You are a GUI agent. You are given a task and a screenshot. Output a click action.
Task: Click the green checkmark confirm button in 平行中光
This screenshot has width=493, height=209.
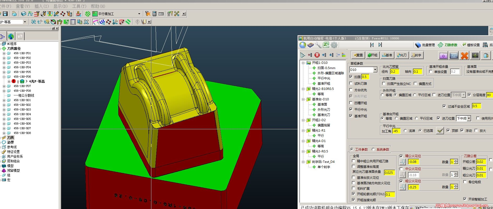(440, 131)
